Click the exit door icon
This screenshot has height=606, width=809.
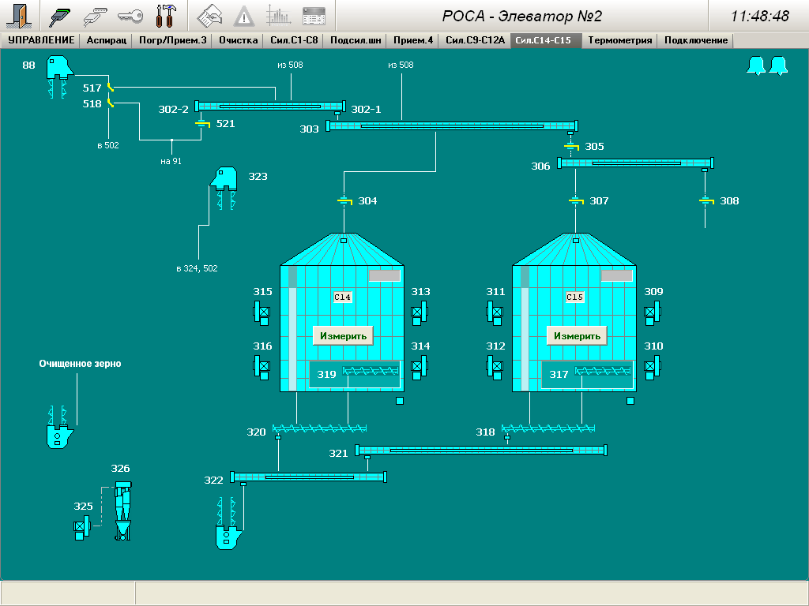coord(18,16)
